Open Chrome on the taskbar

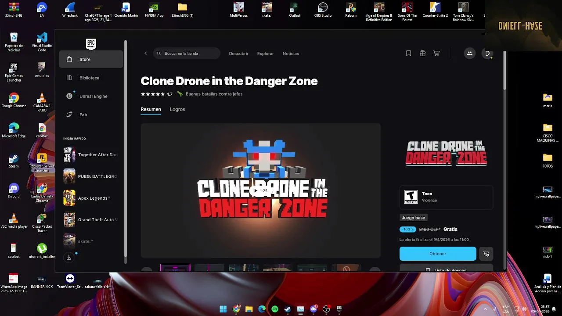pos(236,309)
